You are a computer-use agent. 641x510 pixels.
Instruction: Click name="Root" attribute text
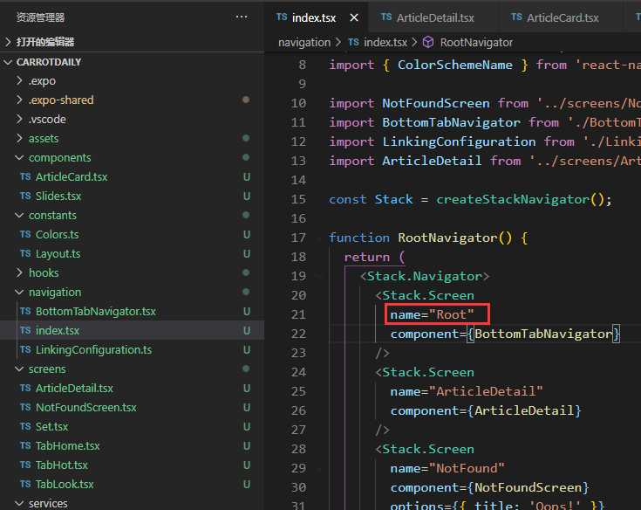click(432, 314)
